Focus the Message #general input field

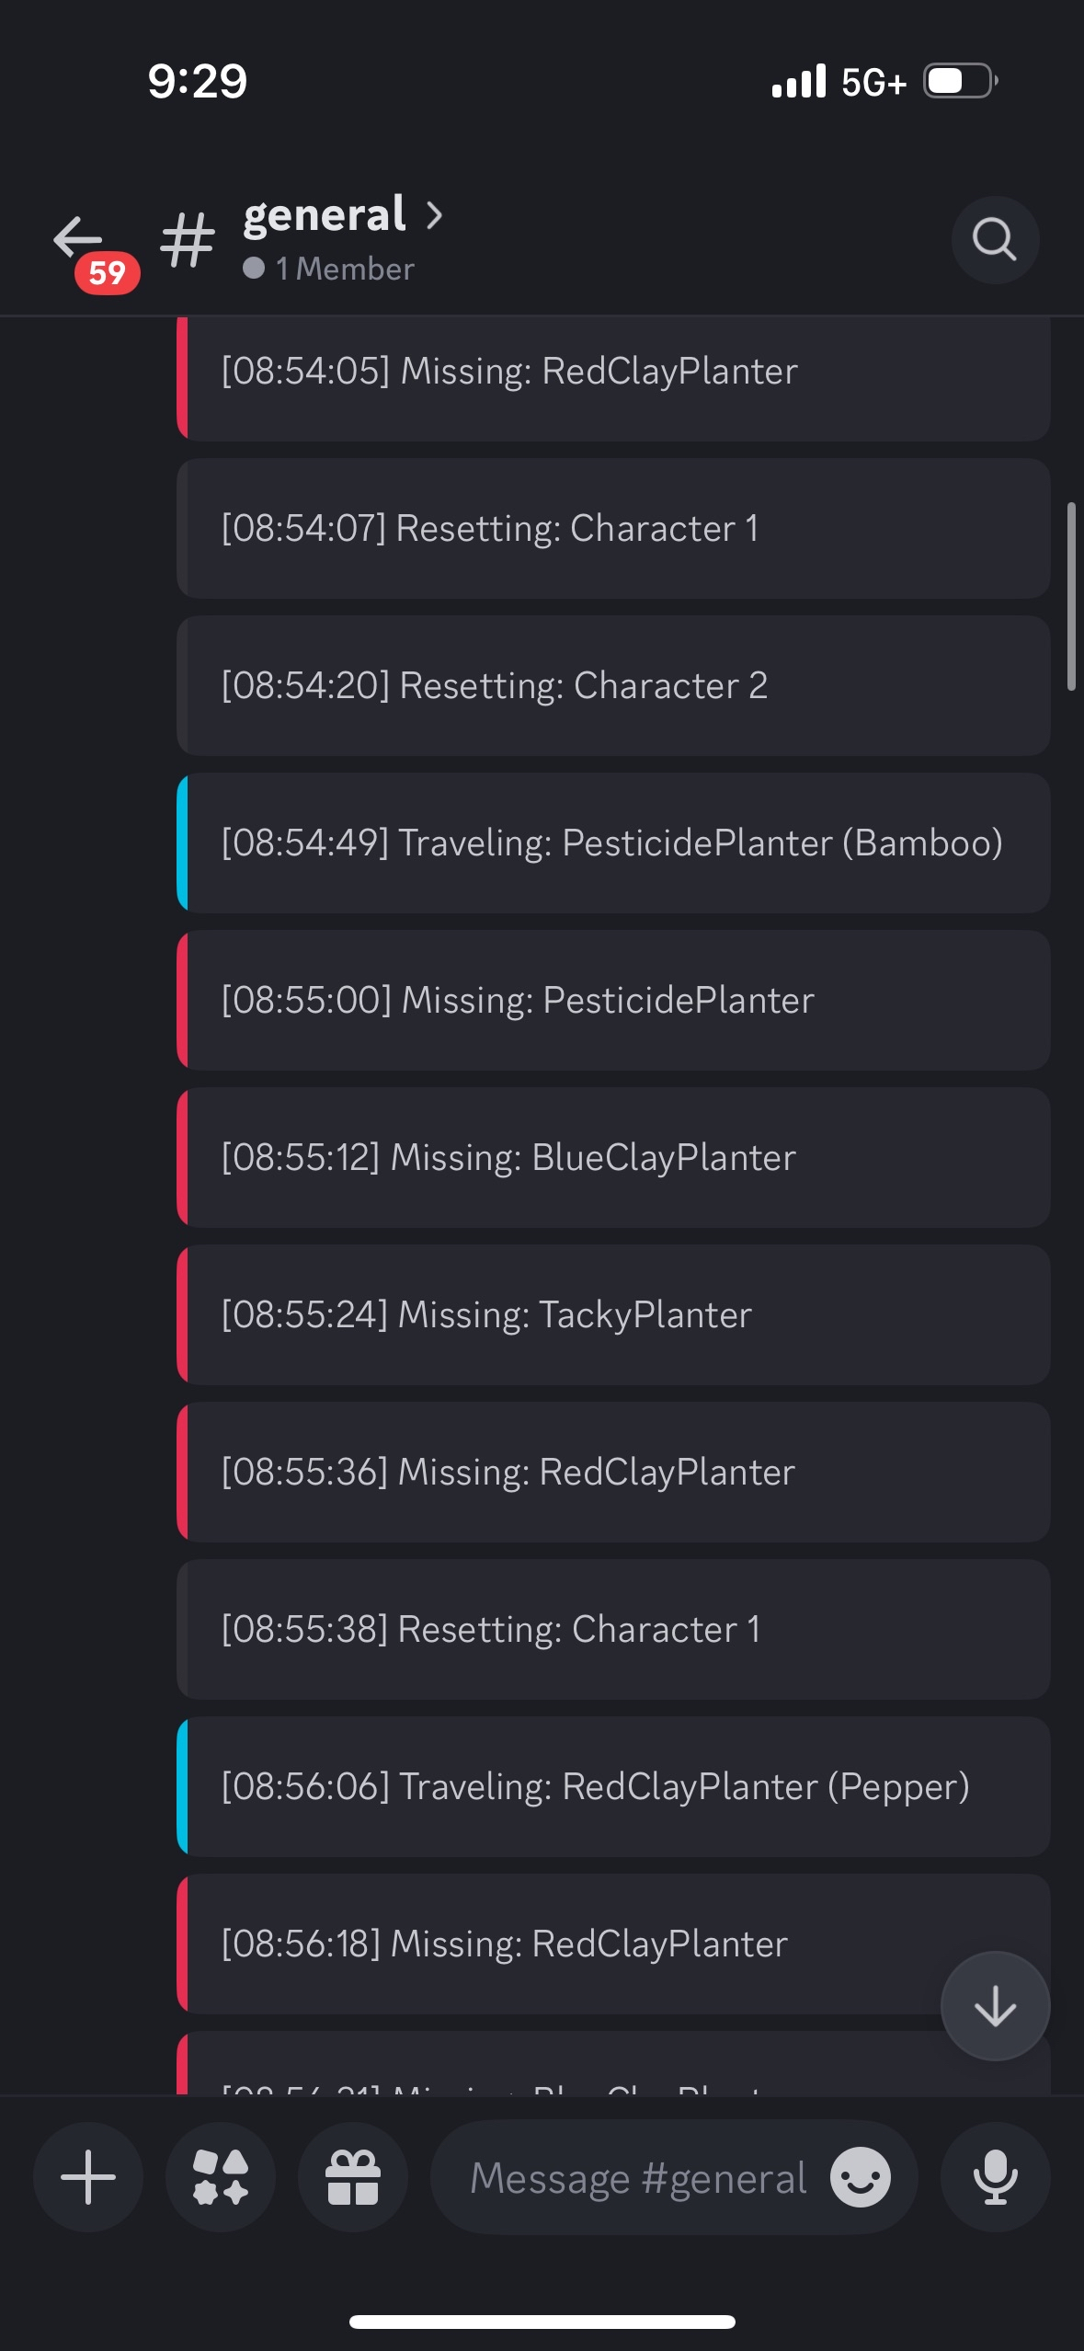click(x=639, y=2177)
